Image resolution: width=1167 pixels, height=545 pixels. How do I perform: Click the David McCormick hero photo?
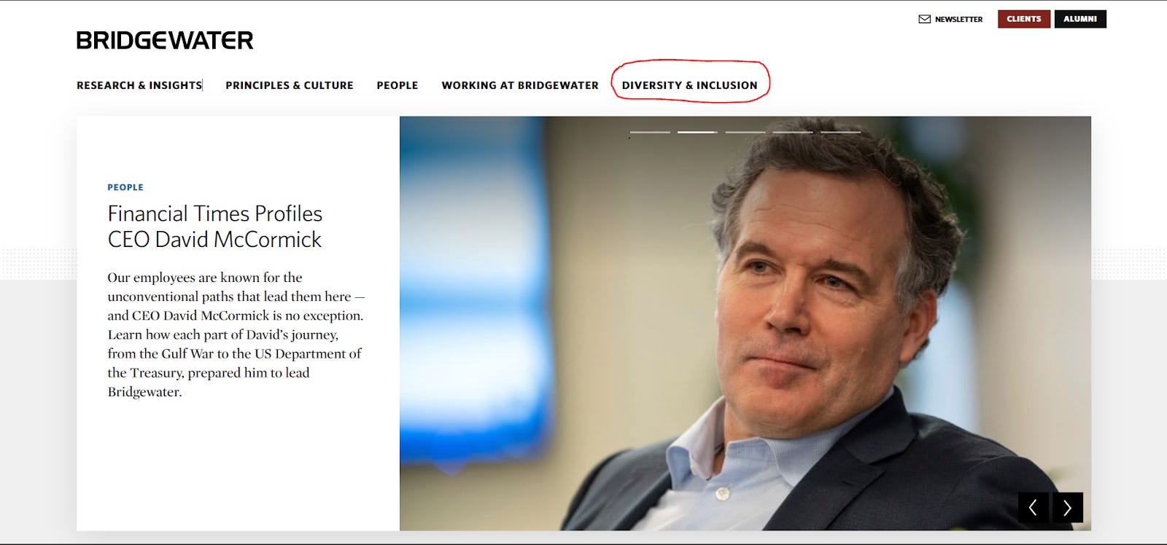click(x=745, y=324)
